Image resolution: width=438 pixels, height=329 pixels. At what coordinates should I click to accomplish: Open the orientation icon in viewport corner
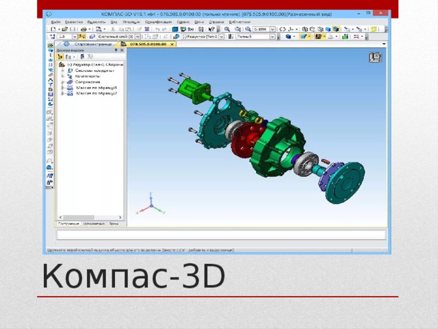375,58
